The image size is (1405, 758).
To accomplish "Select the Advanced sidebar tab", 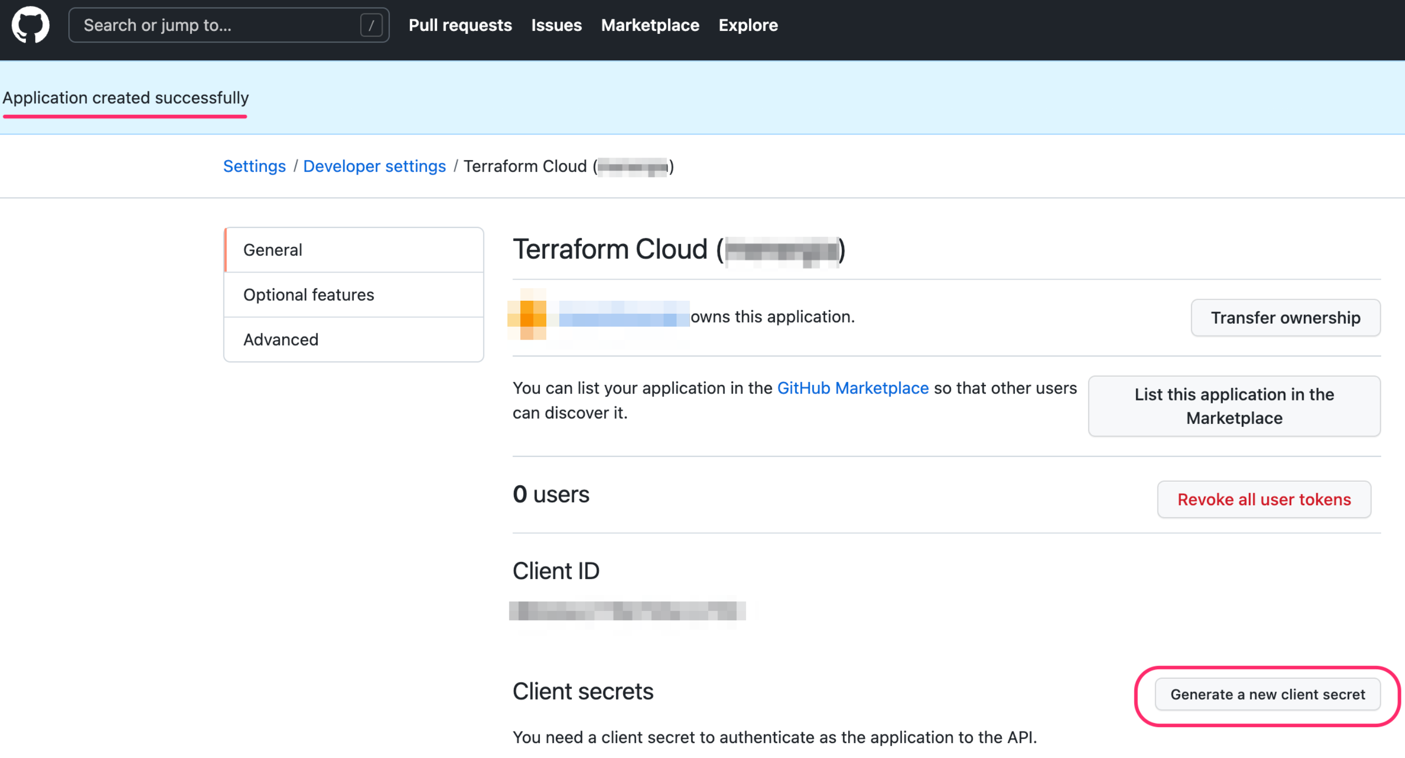I will tap(353, 339).
